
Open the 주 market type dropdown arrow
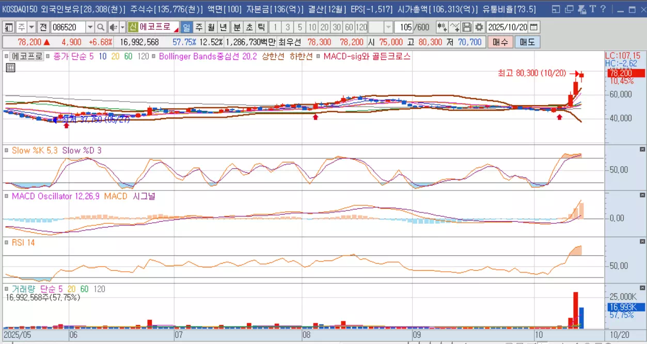pos(31,27)
